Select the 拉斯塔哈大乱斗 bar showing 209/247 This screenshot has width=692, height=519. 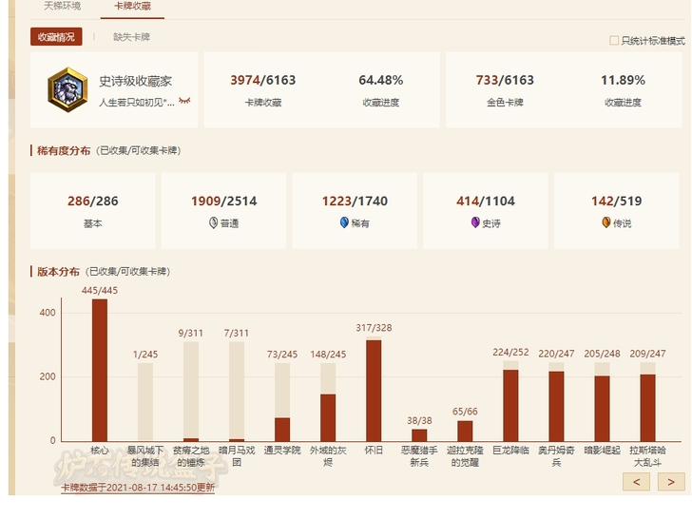(x=648, y=401)
